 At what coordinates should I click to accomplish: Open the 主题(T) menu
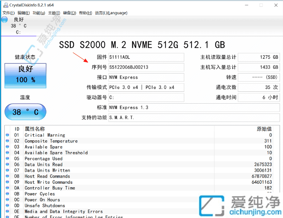(x=54, y=13)
